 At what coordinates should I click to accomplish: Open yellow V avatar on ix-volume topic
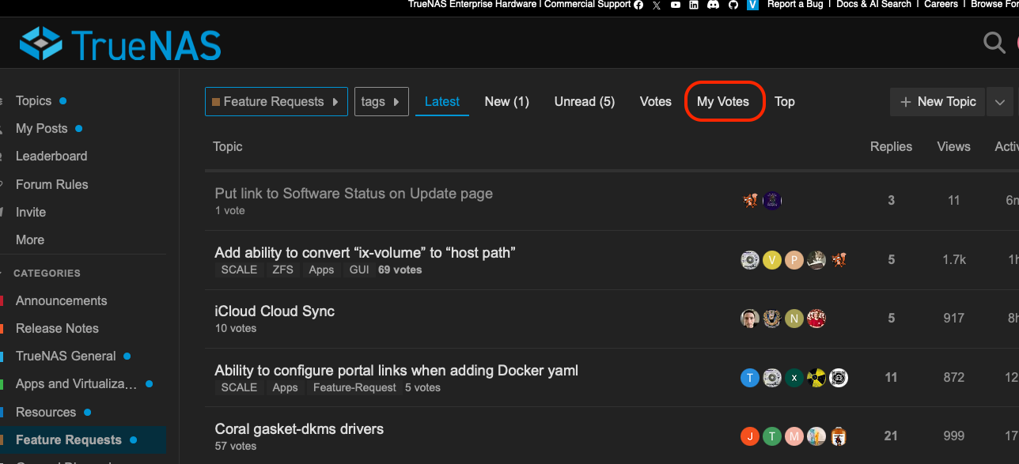click(x=772, y=259)
